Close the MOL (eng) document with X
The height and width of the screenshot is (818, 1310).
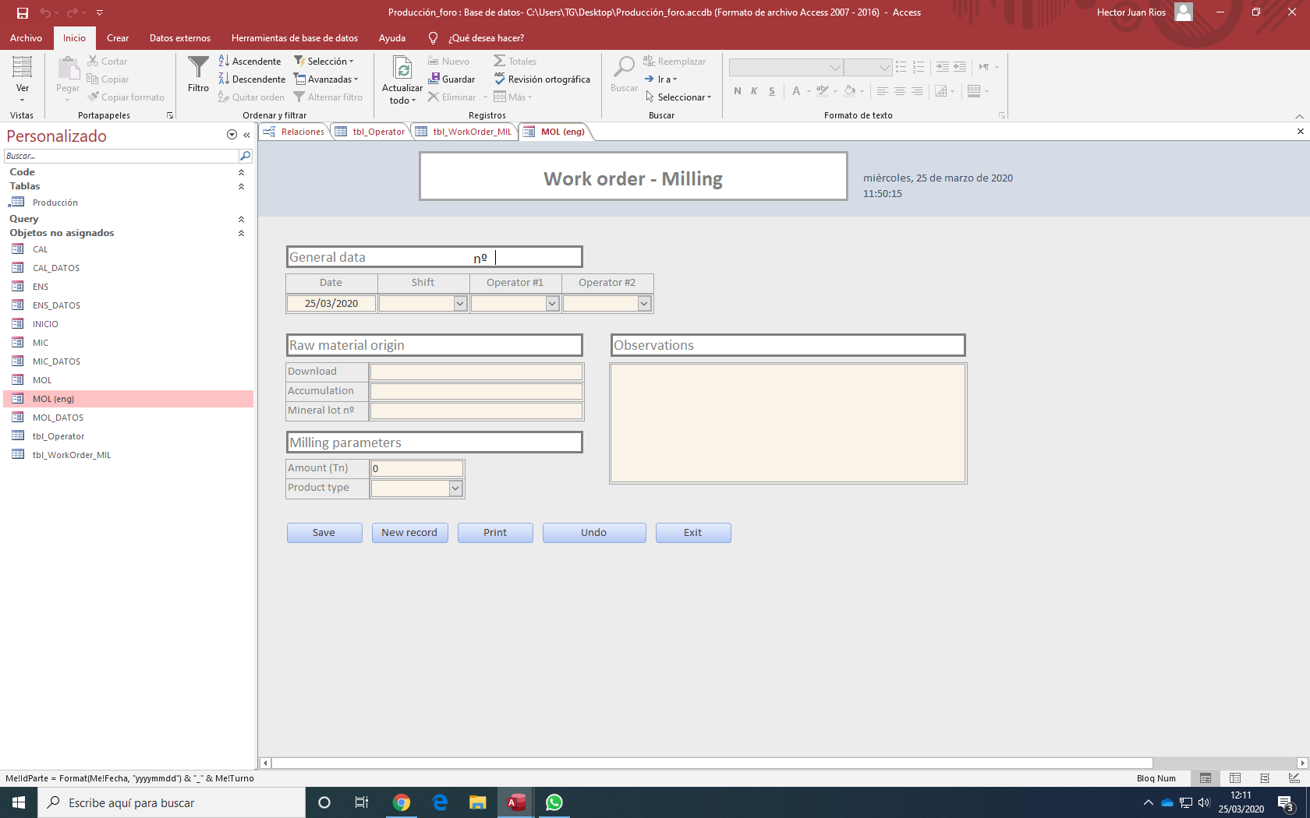pos(1300,132)
